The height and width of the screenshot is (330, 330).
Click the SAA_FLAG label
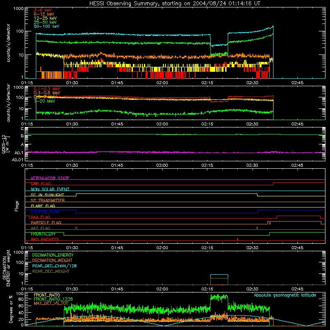click(x=40, y=217)
